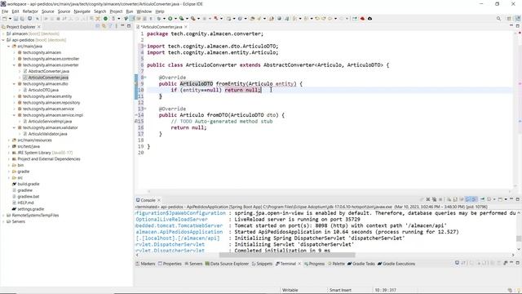Click the Forward navigation arrow in toolbar

click(x=341, y=18)
